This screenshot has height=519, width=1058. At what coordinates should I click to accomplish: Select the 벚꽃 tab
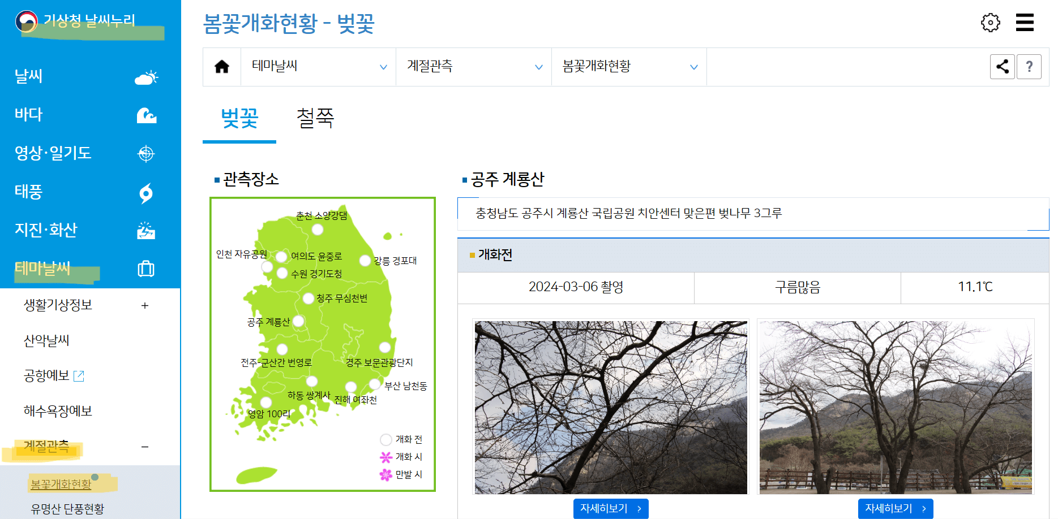(239, 119)
